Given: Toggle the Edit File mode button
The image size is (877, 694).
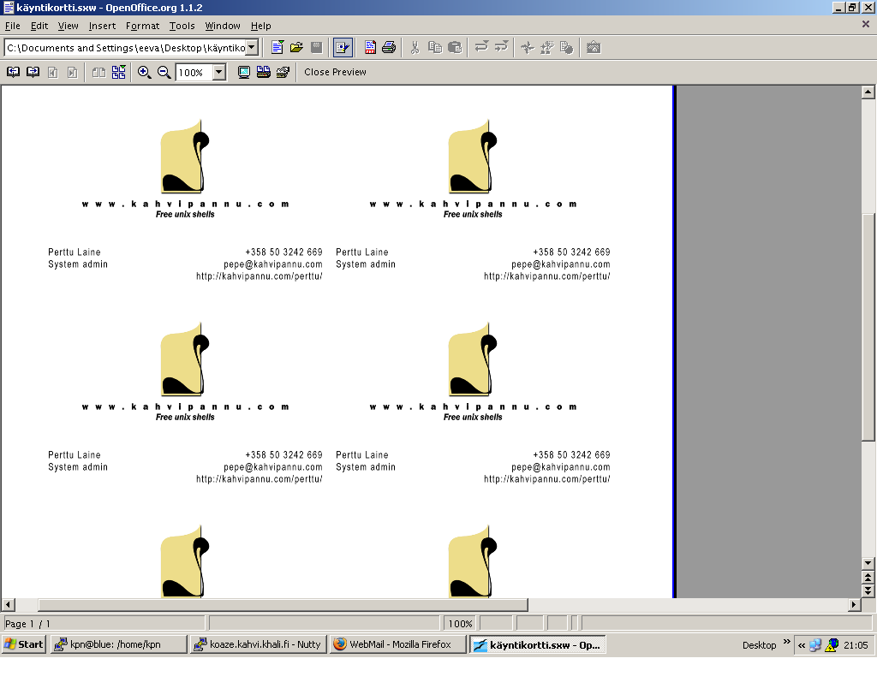Looking at the screenshot, I should [x=343, y=47].
